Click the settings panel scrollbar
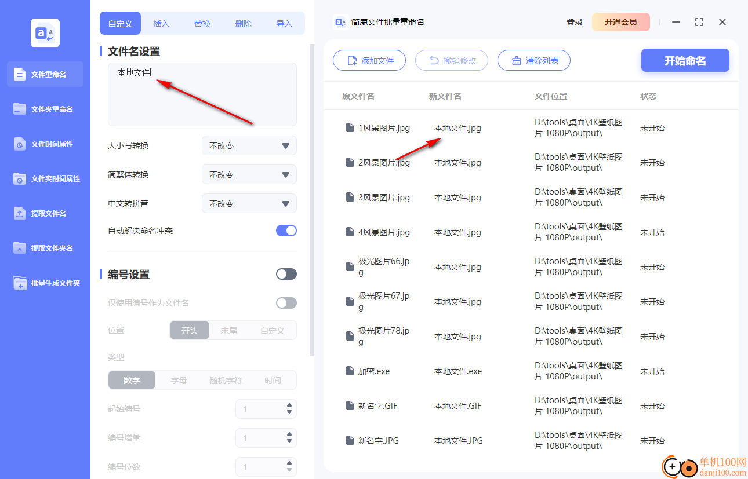Viewport: 748px width, 479px height. [312, 200]
